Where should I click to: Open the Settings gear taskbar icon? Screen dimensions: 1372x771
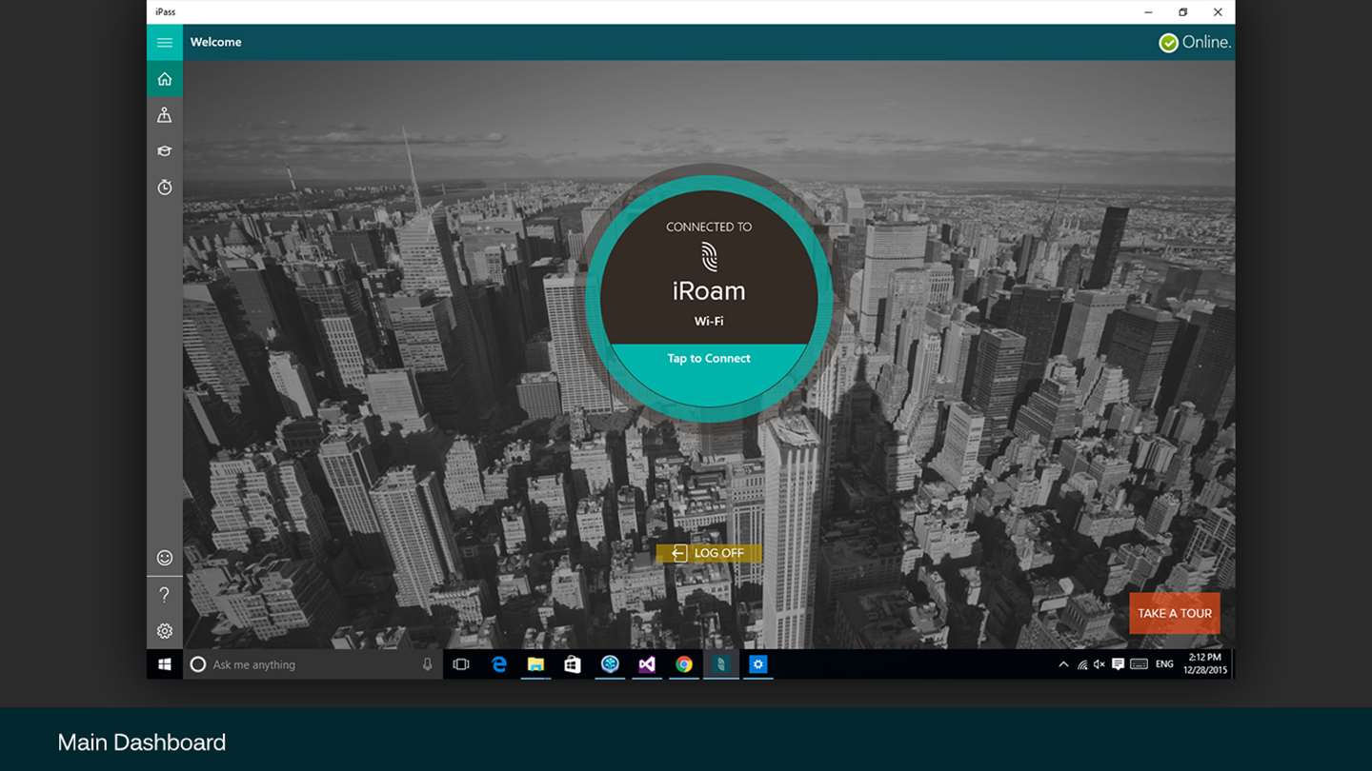758,664
